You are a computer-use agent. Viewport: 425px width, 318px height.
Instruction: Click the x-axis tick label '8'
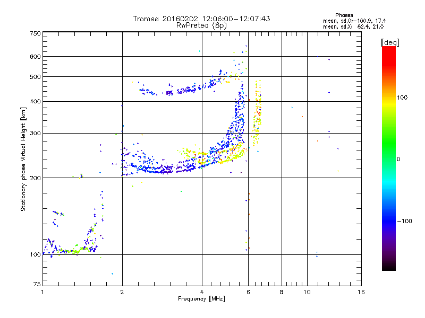tap(282, 292)
